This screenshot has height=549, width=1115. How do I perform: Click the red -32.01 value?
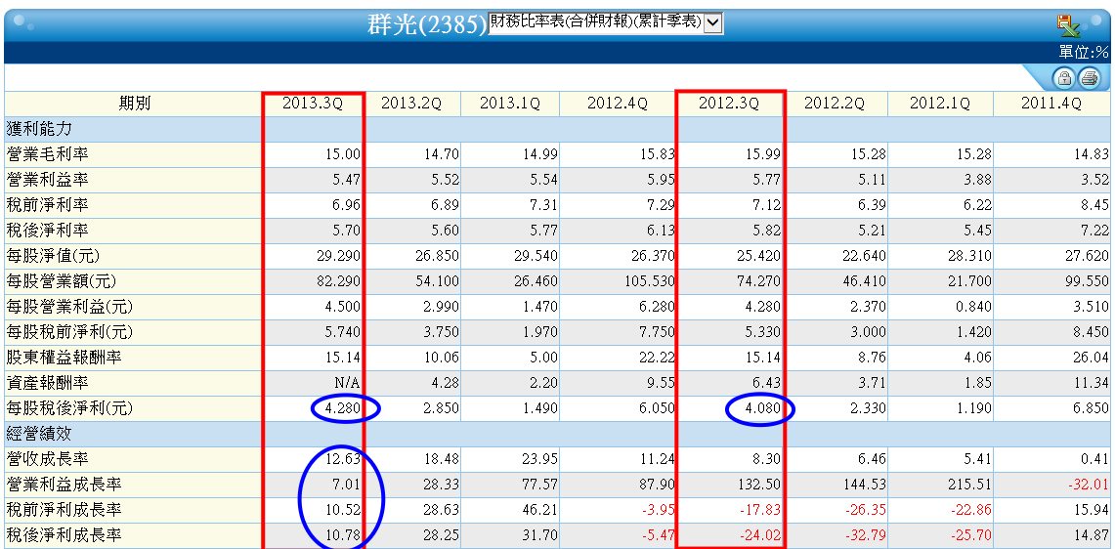[x=1090, y=485]
